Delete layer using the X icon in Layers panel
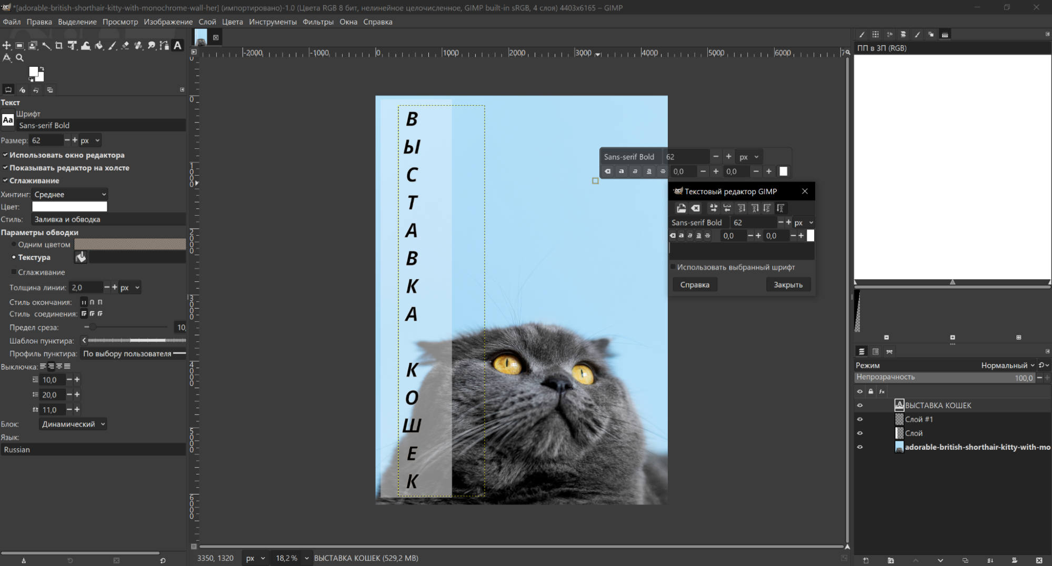Viewport: 1052px width, 566px height. [x=1039, y=560]
